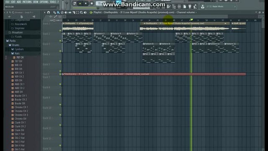Open the VIEW menu

click(36, 2)
